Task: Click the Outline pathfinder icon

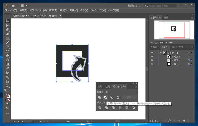Action: (x=127, y=108)
